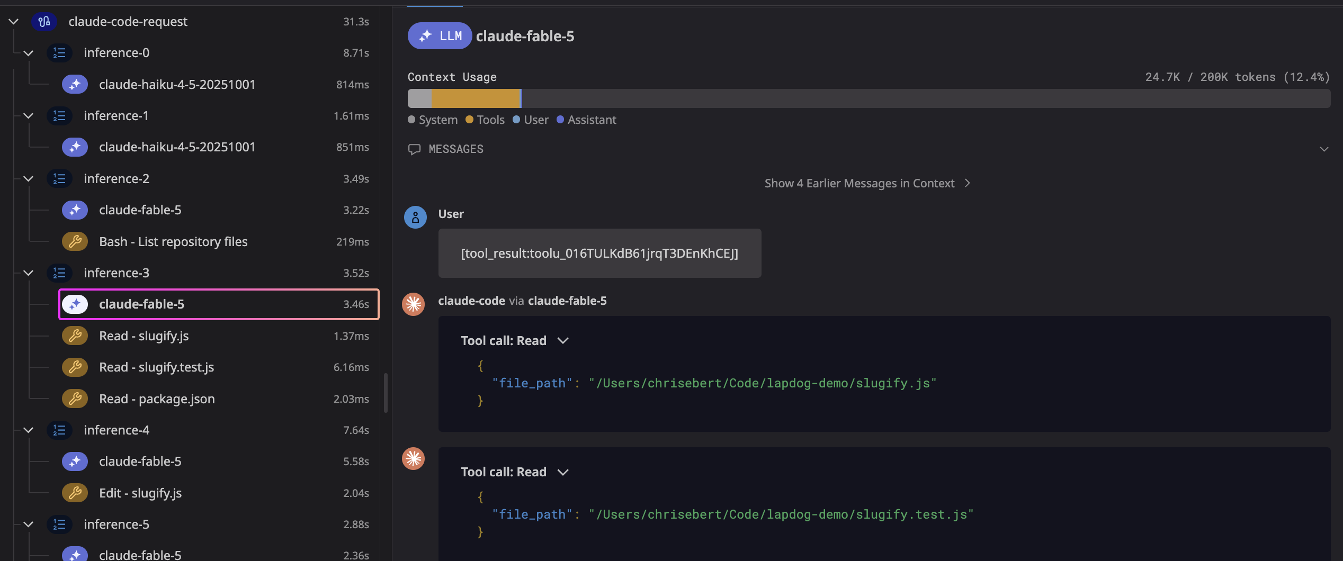Collapse the inference-2 tree node
Screen dimensions: 1343x561
pos(29,179)
